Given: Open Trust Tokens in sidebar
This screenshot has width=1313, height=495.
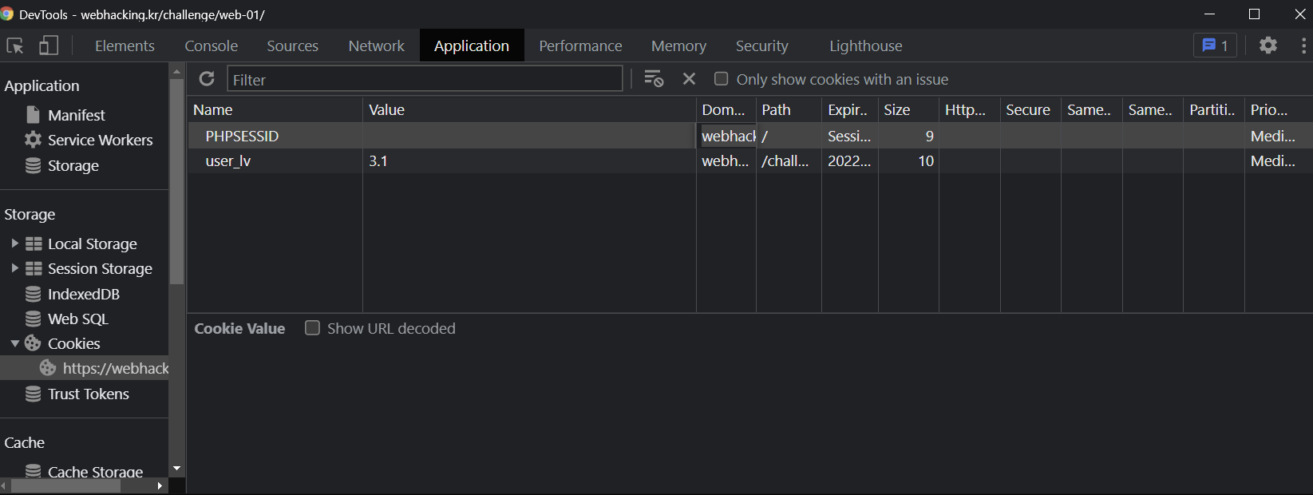Looking at the screenshot, I should (x=88, y=394).
